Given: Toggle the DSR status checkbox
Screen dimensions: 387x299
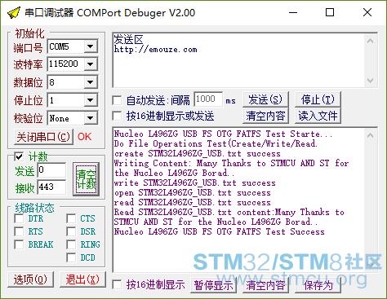Looking at the screenshot, I should (71, 231).
